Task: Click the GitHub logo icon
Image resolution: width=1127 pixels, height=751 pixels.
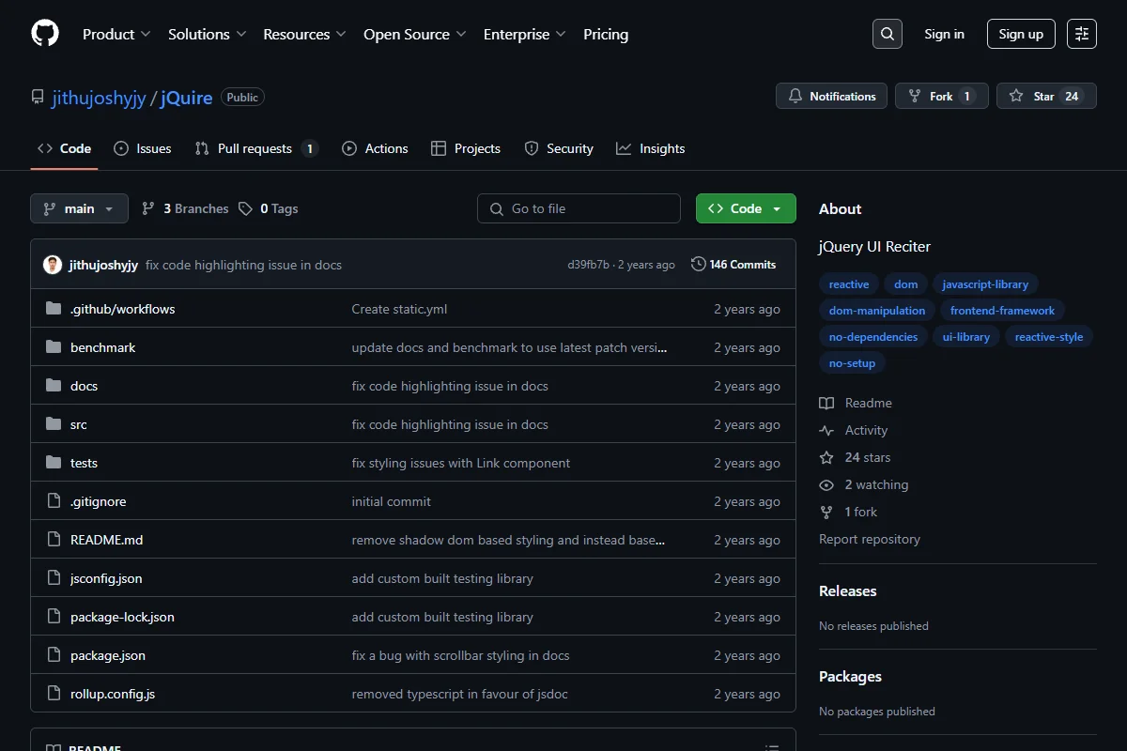Action: point(45,34)
